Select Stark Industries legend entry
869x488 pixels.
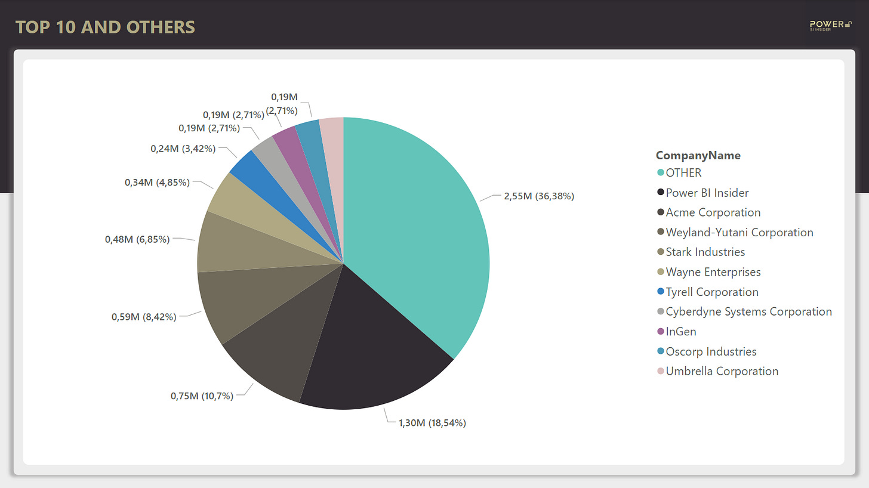[701, 252]
